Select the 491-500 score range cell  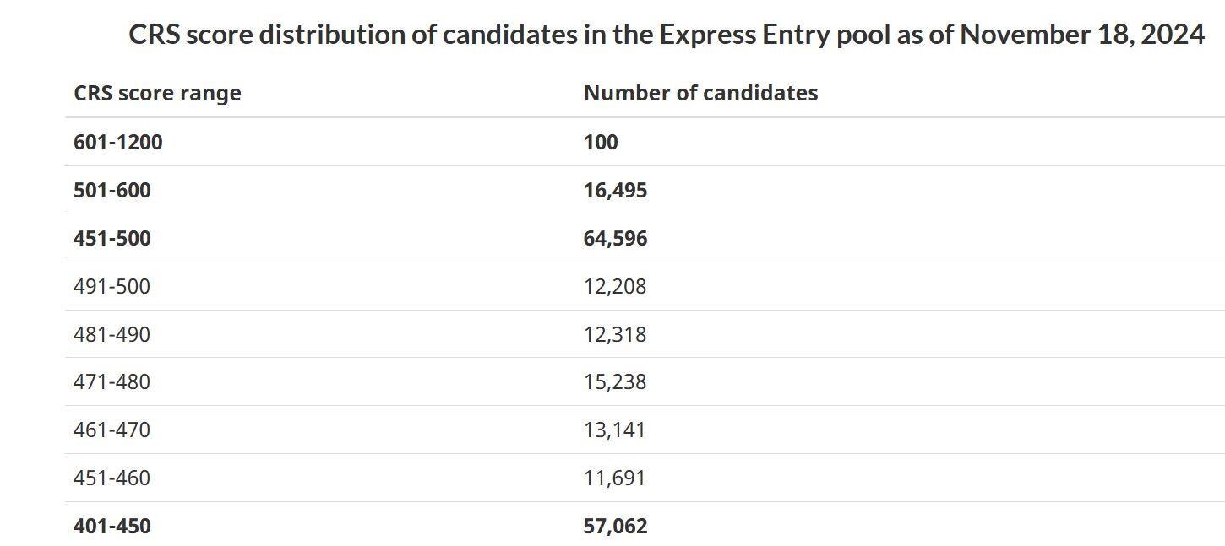click(112, 286)
